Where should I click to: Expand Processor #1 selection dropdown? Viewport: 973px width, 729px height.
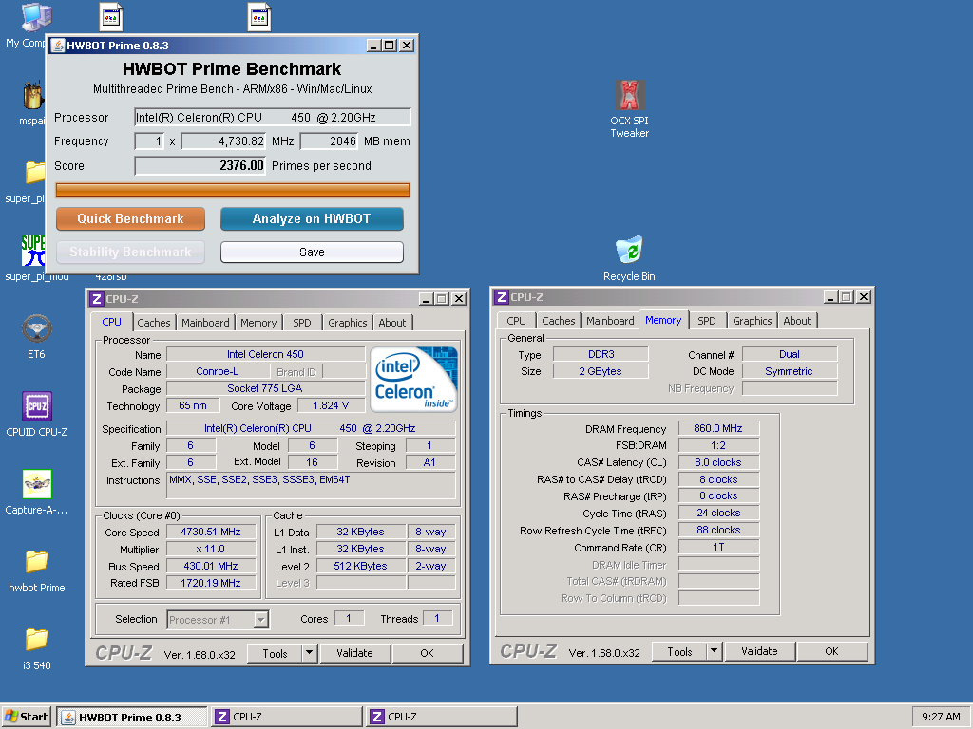261,619
